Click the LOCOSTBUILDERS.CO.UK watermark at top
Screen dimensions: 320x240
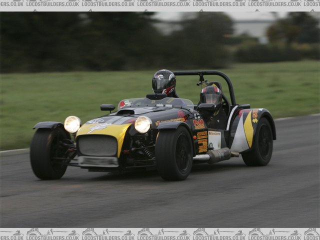pos(160,3)
